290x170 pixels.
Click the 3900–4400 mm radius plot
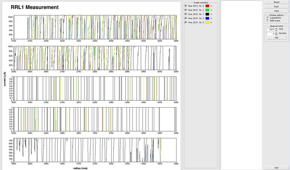95,150
